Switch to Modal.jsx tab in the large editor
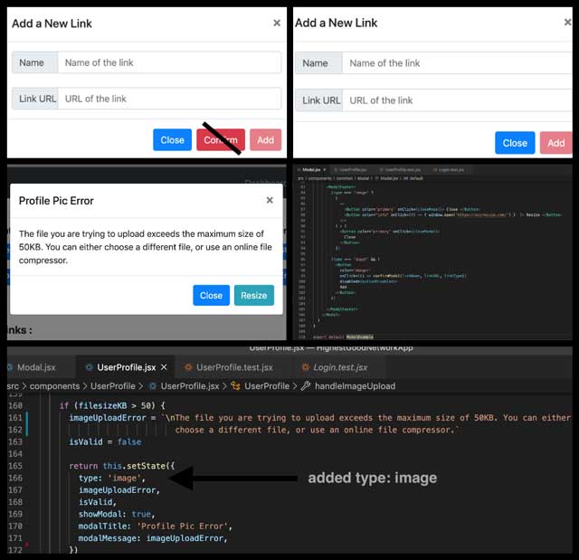 (36, 367)
